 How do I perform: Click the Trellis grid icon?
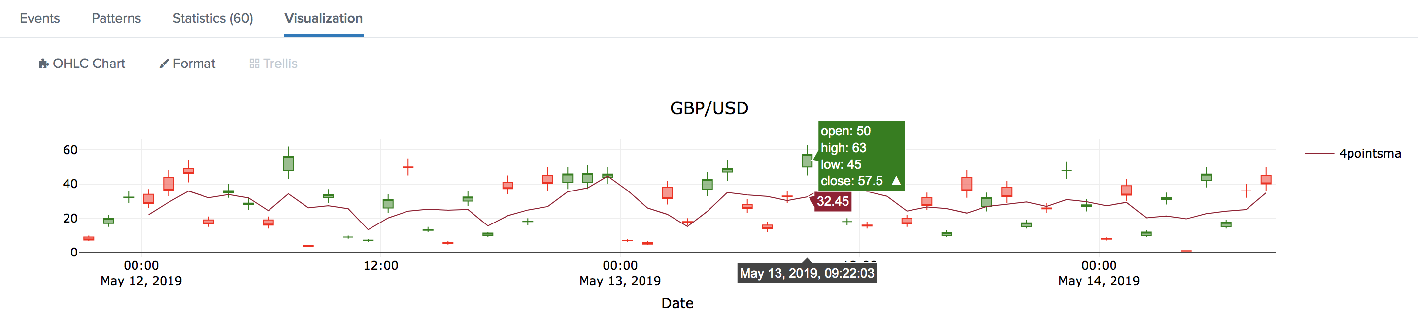tap(254, 64)
